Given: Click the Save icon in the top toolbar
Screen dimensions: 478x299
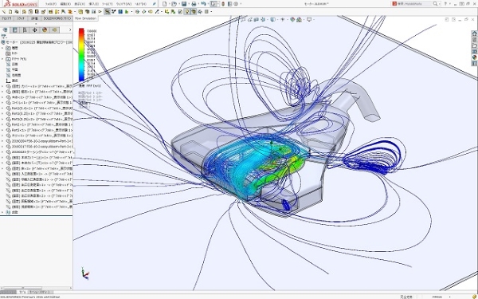Looking at the screenshot, I should pyautogui.click(x=184, y=4).
